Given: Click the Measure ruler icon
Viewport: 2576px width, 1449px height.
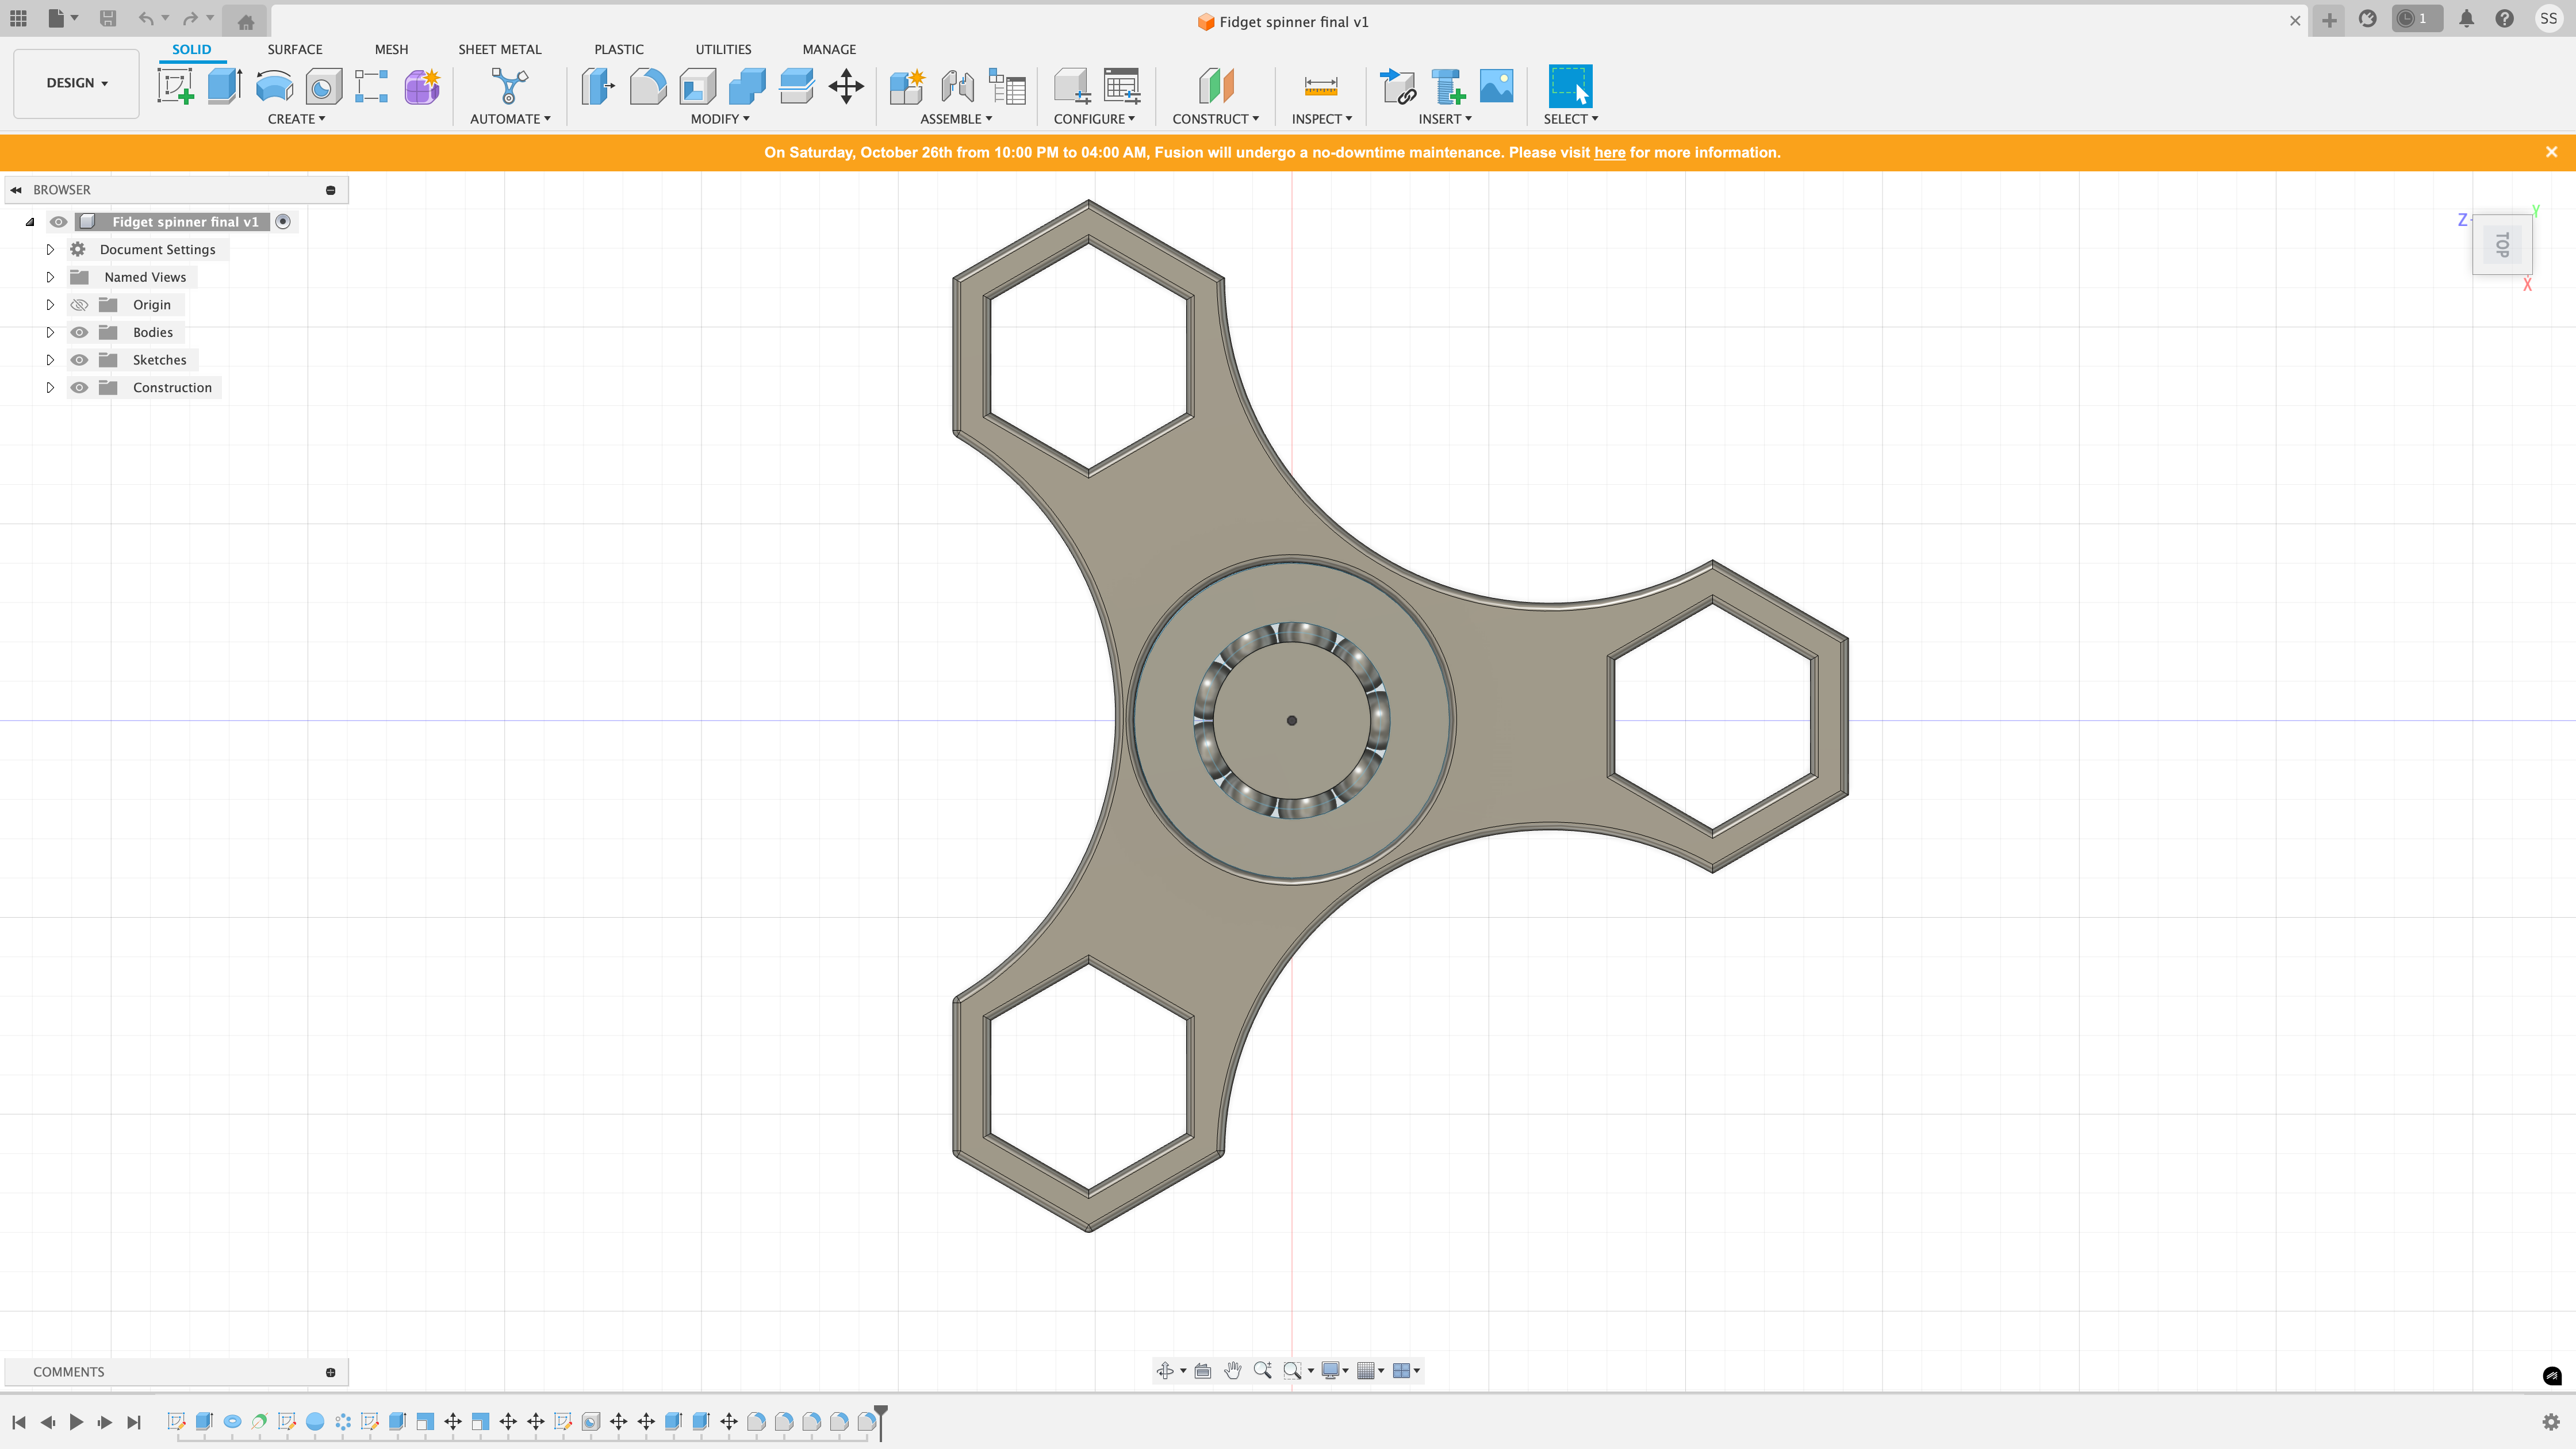Looking at the screenshot, I should coord(1320,86).
